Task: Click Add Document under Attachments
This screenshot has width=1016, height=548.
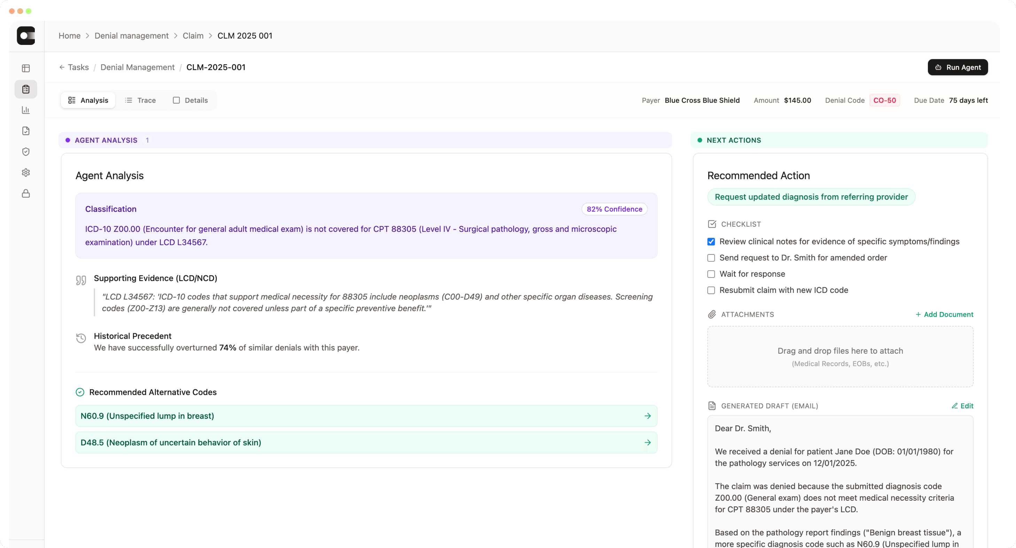Action: coord(945,314)
